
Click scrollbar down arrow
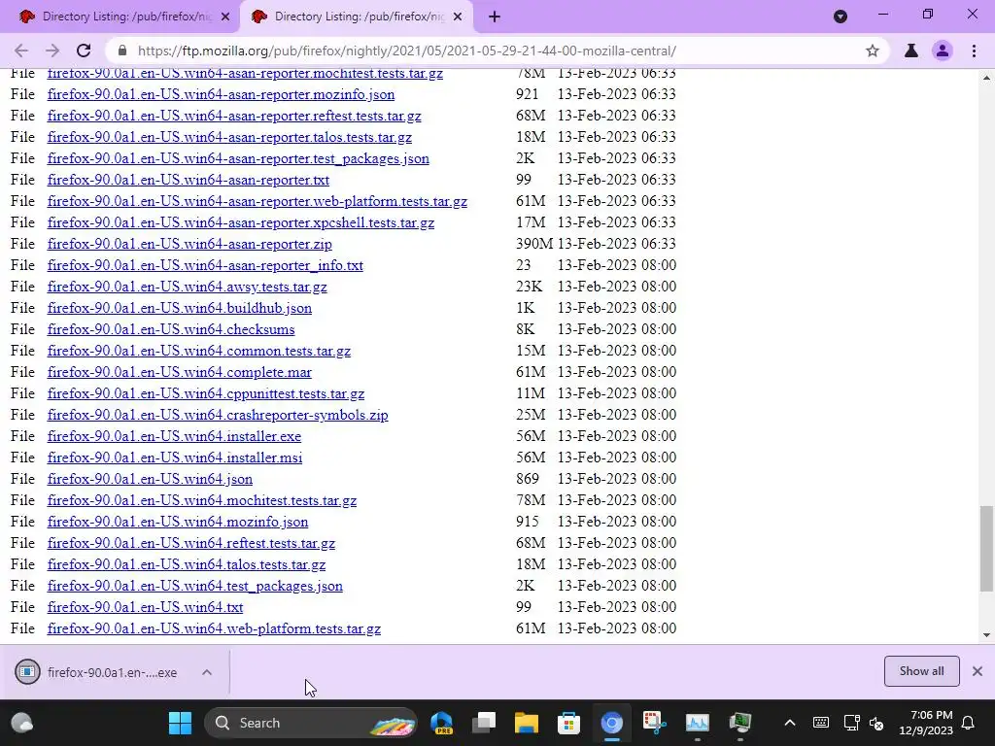[x=986, y=635]
